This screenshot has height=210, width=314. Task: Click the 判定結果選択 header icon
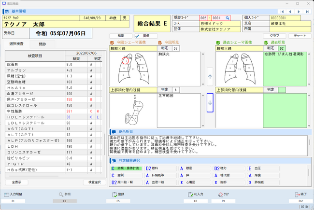(114, 161)
